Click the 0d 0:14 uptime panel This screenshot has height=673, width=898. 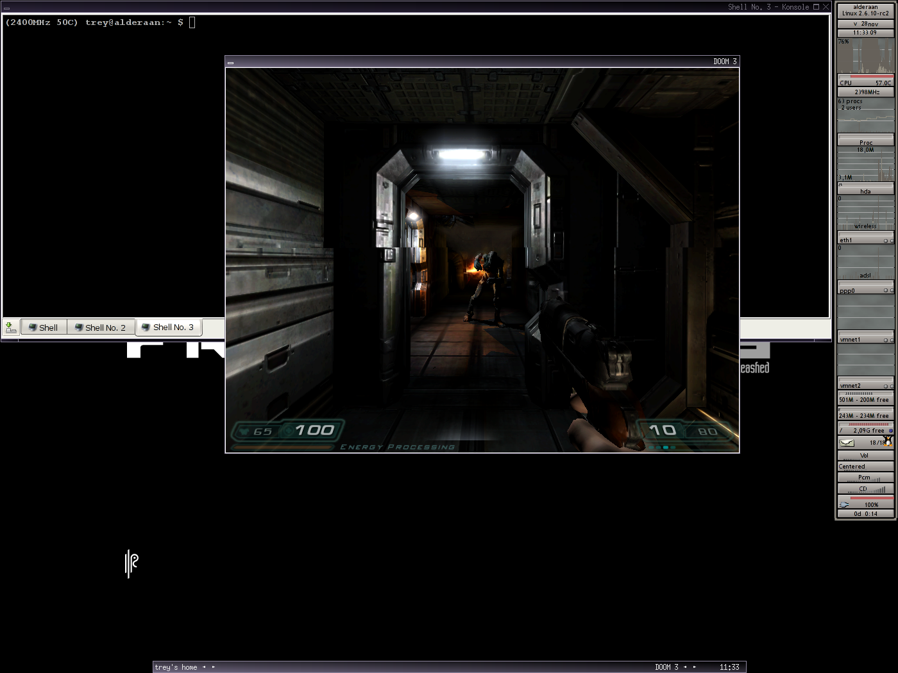click(x=865, y=513)
